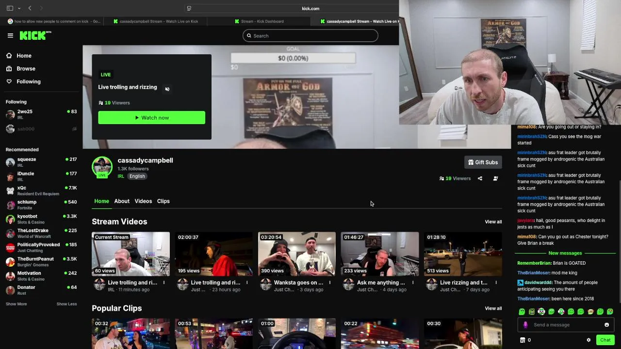621x349 pixels.
Task: Click the Gift Subs button
Action: pos(483,162)
